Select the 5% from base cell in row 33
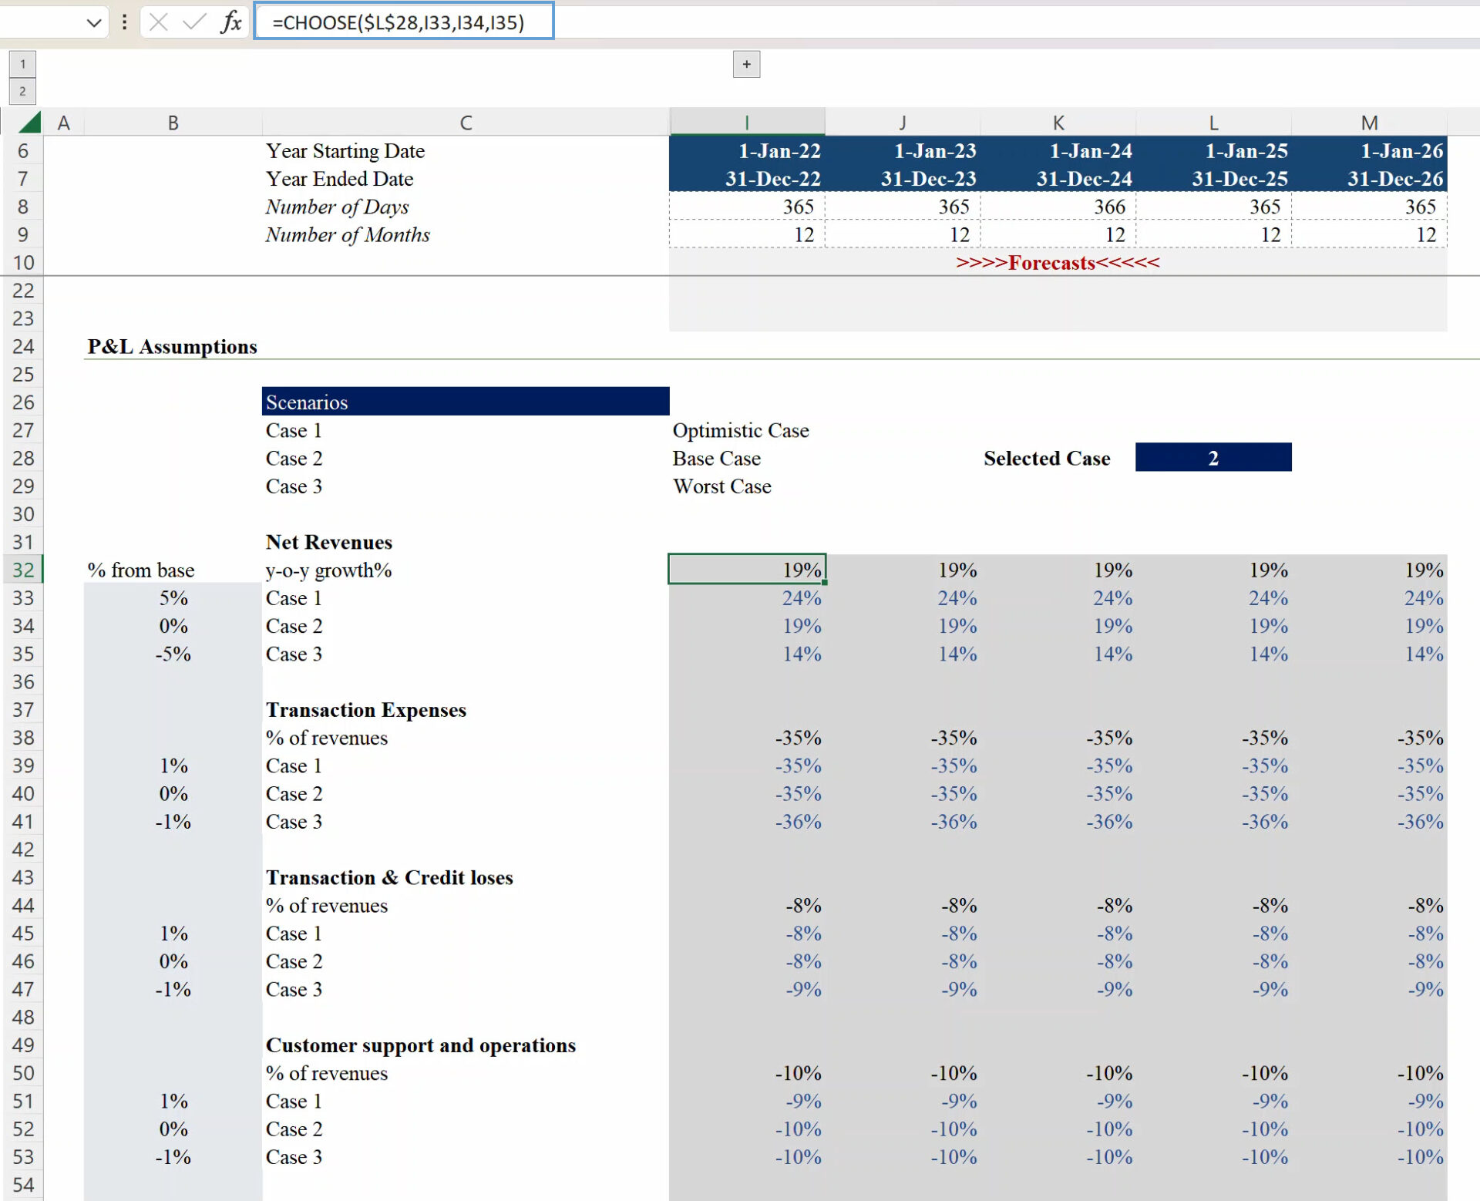Image resolution: width=1480 pixels, height=1201 pixels. click(173, 598)
